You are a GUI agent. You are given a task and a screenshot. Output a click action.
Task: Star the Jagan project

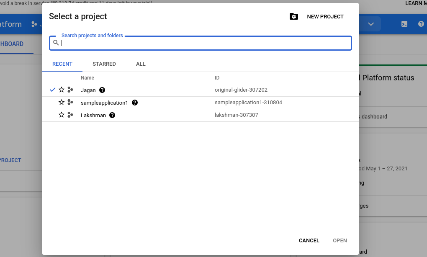(62, 90)
